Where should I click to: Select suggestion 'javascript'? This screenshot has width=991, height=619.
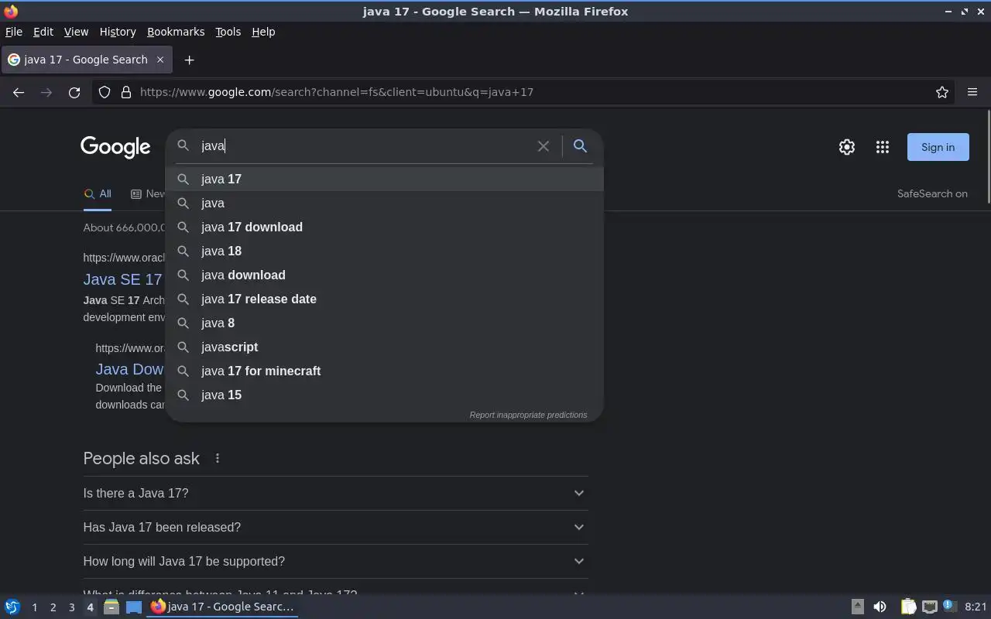(384, 347)
